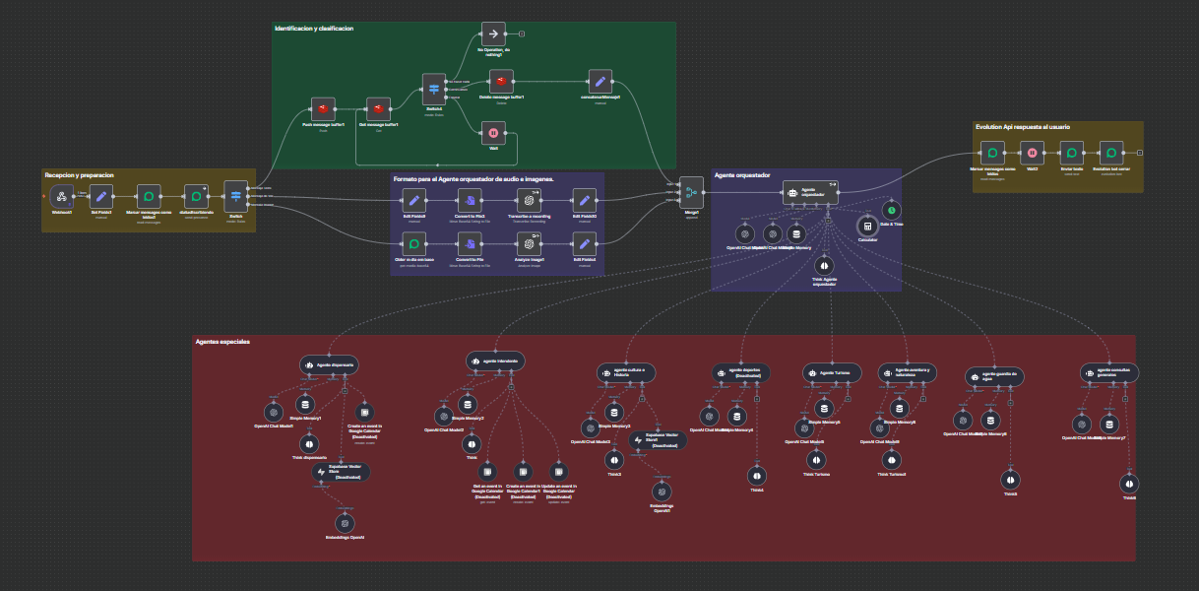The image size is (1199, 591).
Task: Open the Delete message buffer1 Redis node
Action: 501,82
